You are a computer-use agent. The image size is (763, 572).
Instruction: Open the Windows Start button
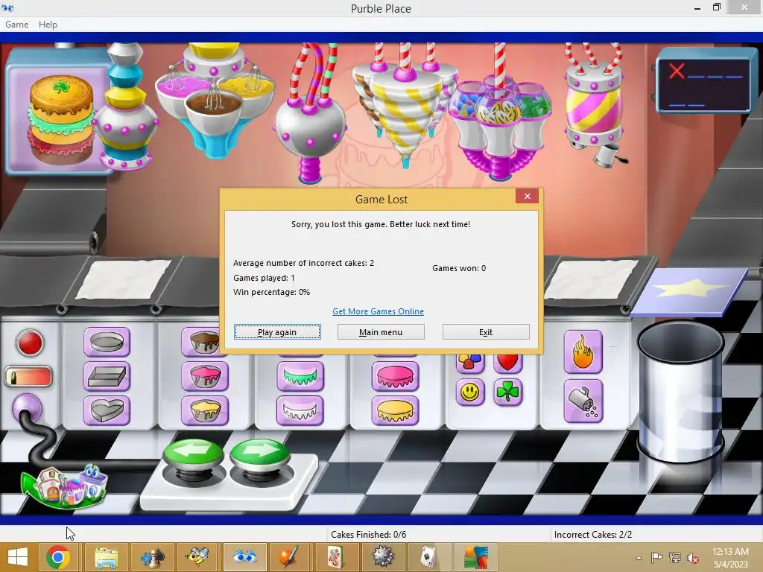pos(18,557)
